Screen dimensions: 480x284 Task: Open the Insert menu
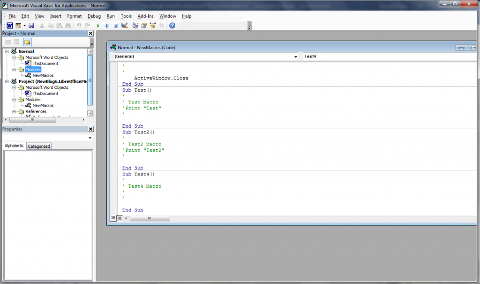(x=56, y=16)
